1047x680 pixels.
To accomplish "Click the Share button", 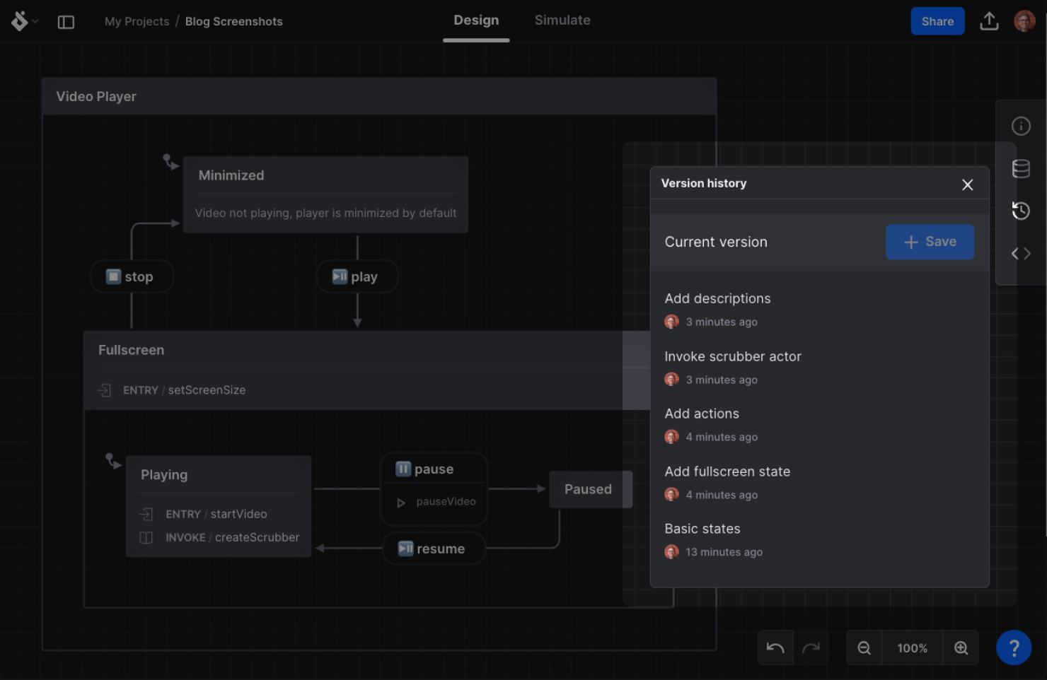I will coord(937,21).
